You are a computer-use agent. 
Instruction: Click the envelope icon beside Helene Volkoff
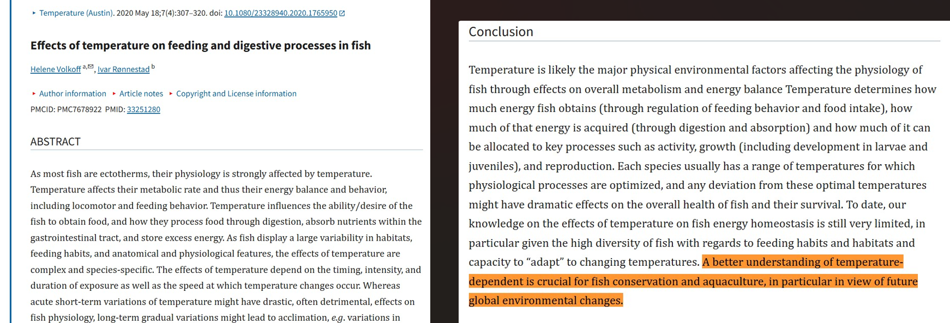pos(91,66)
